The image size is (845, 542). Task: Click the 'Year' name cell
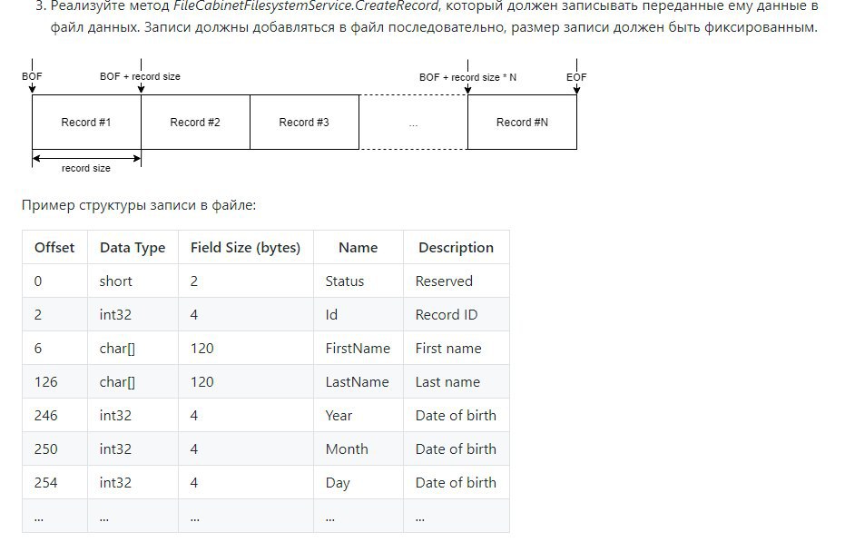pos(359,415)
